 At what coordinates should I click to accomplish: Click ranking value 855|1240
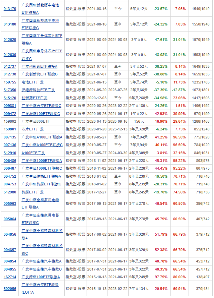tap(202, 129)
